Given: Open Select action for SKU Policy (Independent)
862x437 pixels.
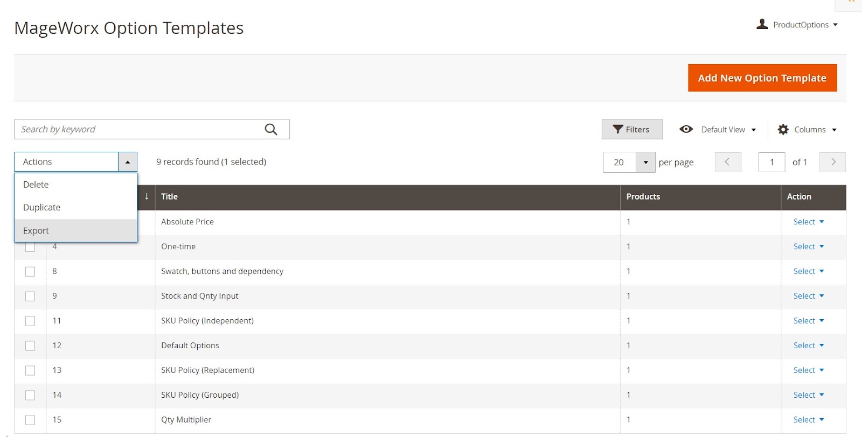Looking at the screenshot, I should 809,321.
